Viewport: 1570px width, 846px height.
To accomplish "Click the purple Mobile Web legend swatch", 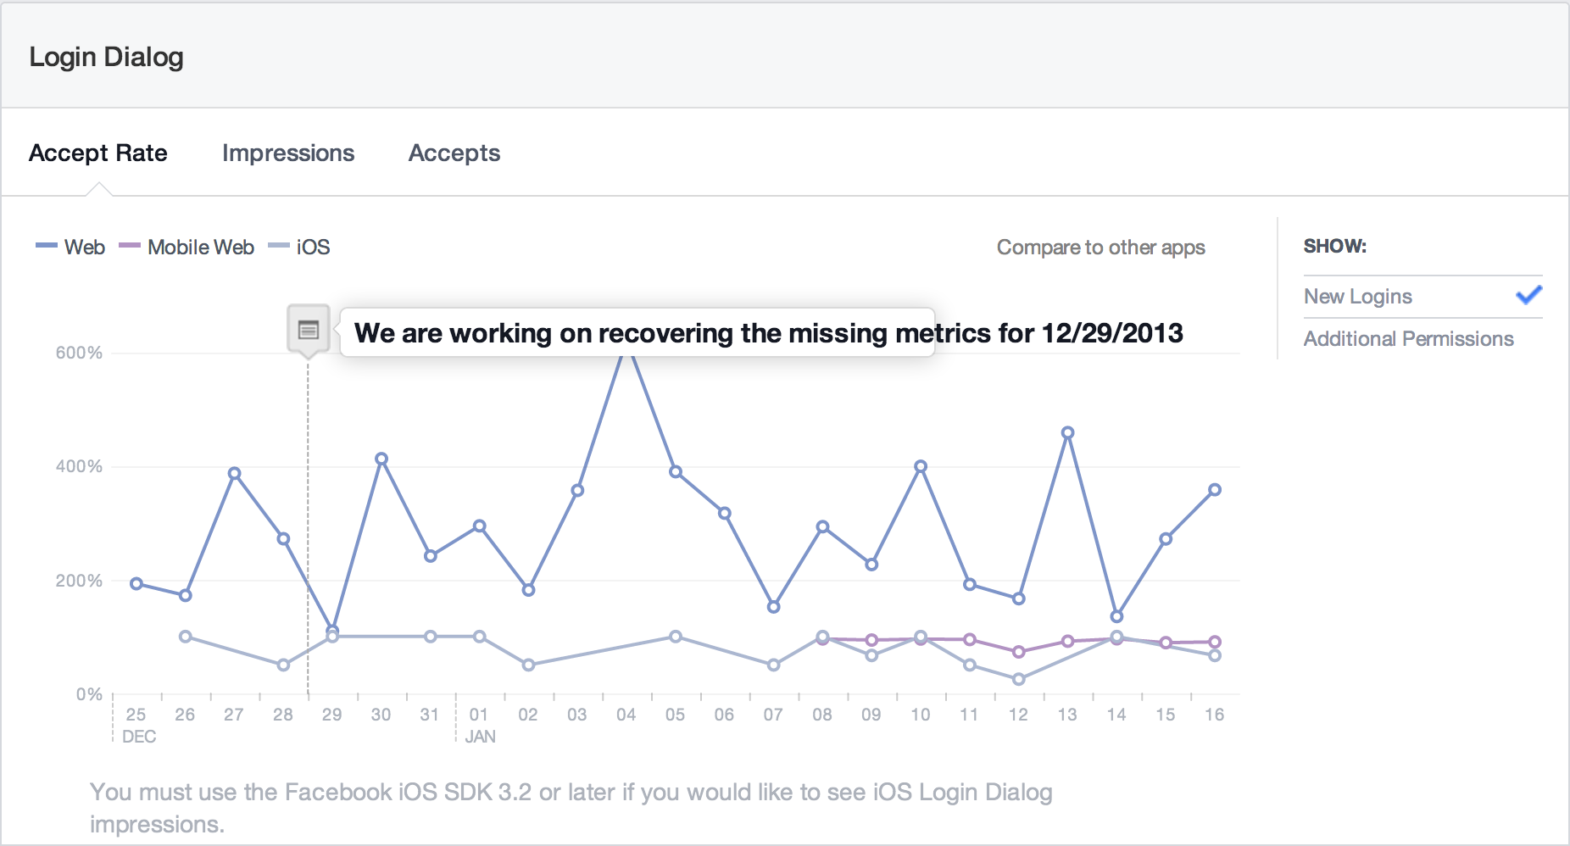I will pos(129,247).
